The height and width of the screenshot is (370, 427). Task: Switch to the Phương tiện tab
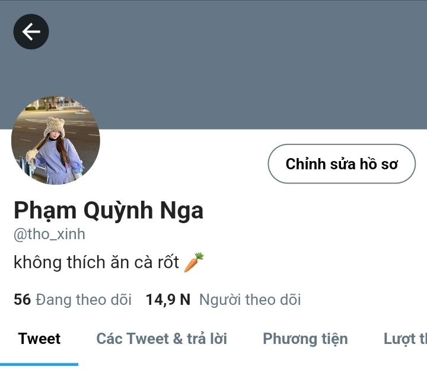(305, 339)
